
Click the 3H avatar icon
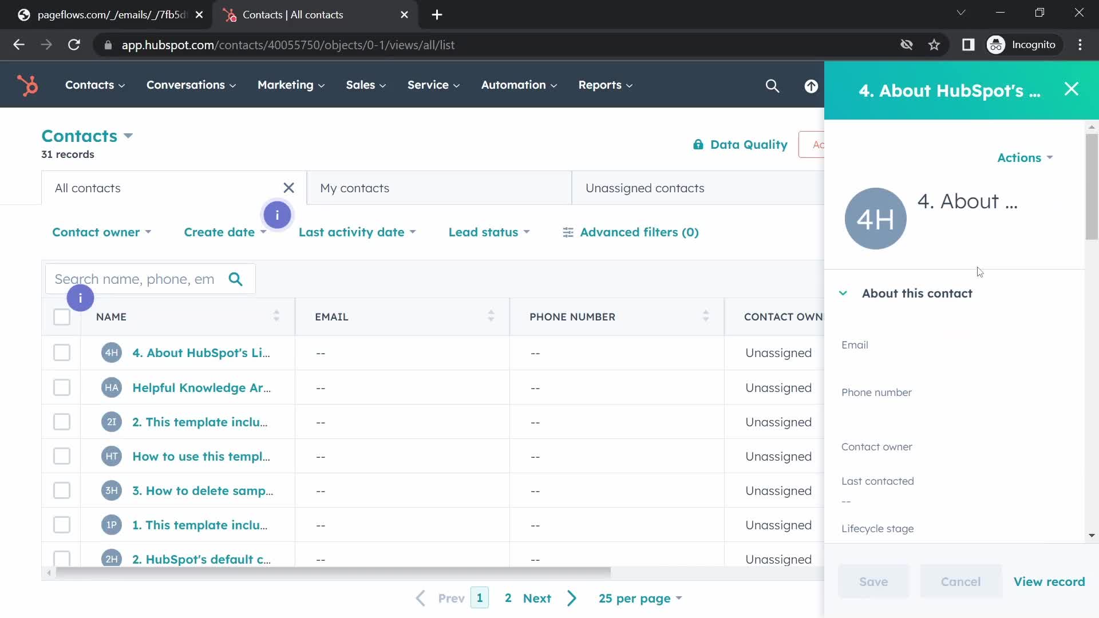(x=112, y=491)
